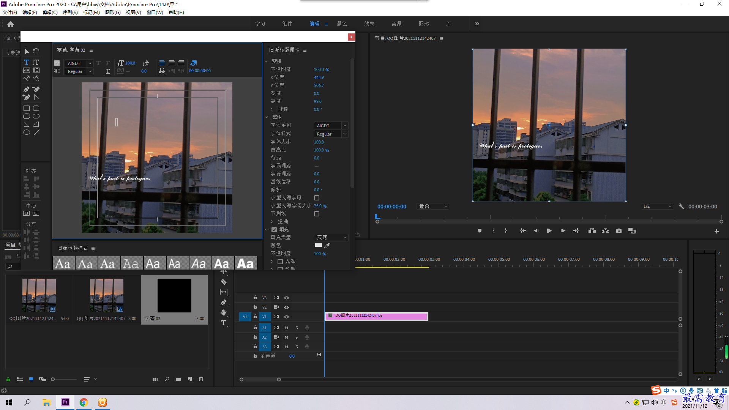Viewport: 729px width, 410px height.
Task: Click New Title Based on Current Title icon
Action: (x=57, y=63)
